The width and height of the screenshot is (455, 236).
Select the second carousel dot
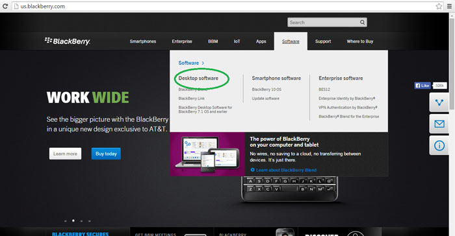click(x=73, y=220)
